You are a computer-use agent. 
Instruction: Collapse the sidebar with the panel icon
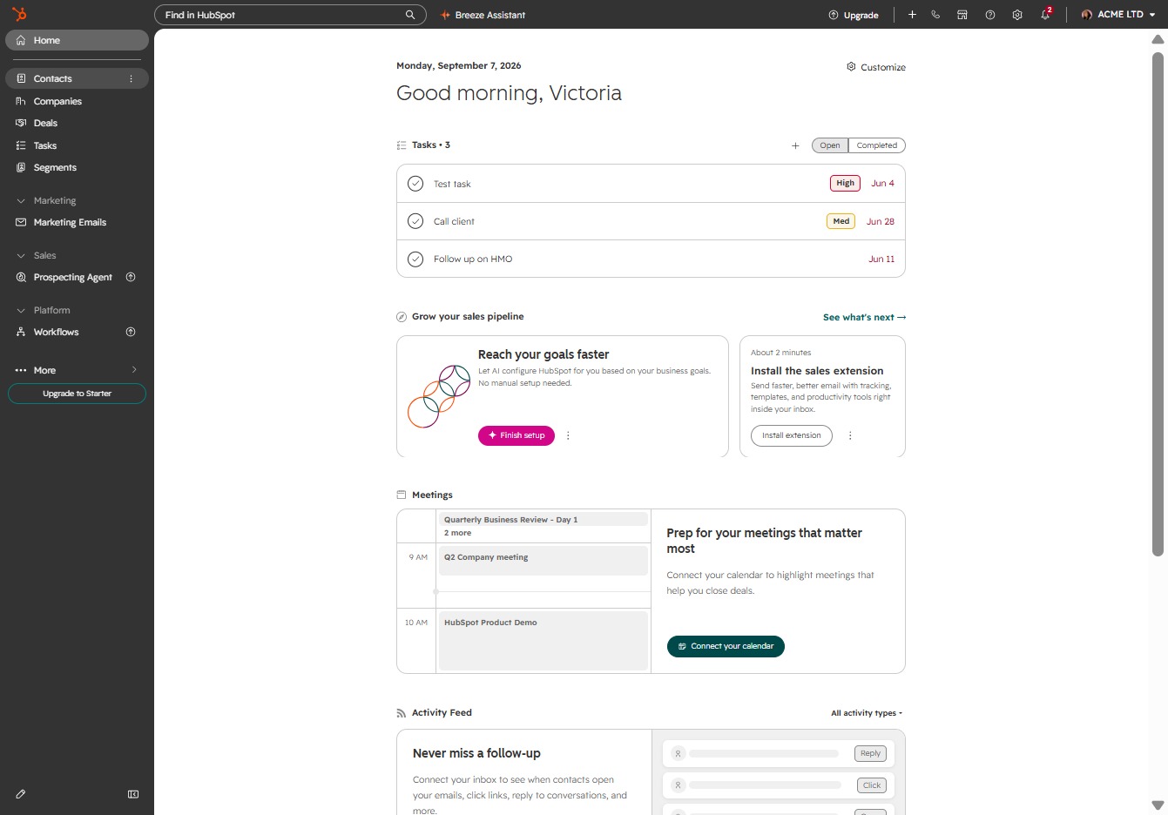(133, 794)
